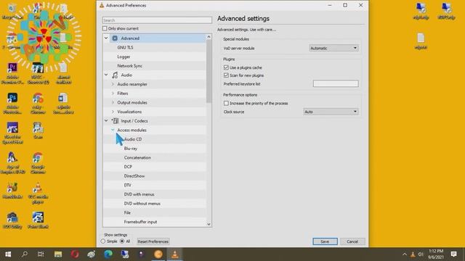Image resolution: width=465 pixels, height=261 pixels.
Task: Click the Cancel button
Action: (352, 241)
